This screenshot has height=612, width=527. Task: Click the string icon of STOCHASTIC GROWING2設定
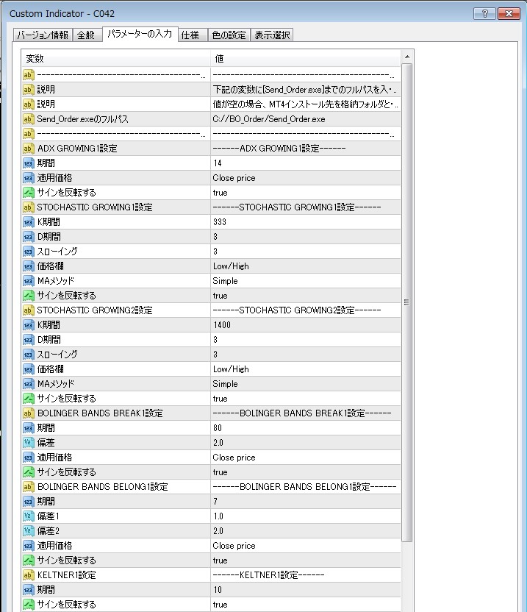click(x=28, y=310)
